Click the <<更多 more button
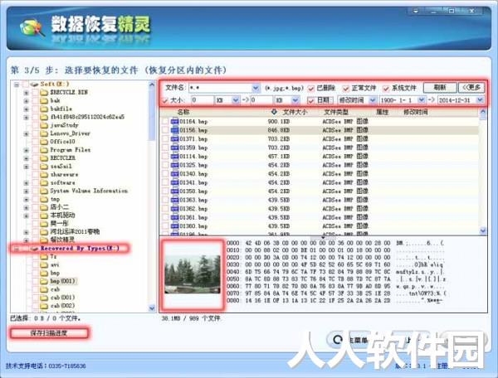This screenshot has width=498, height=378. pyautogui.click(x=471, y=88)
